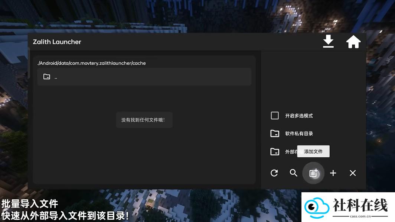Viewport: 395px width, 222px height.
Task: Go to home via house icon
Action: (353, 42)
